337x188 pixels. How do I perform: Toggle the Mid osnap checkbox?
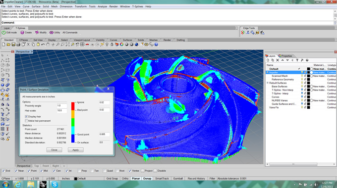pos(41,171)
